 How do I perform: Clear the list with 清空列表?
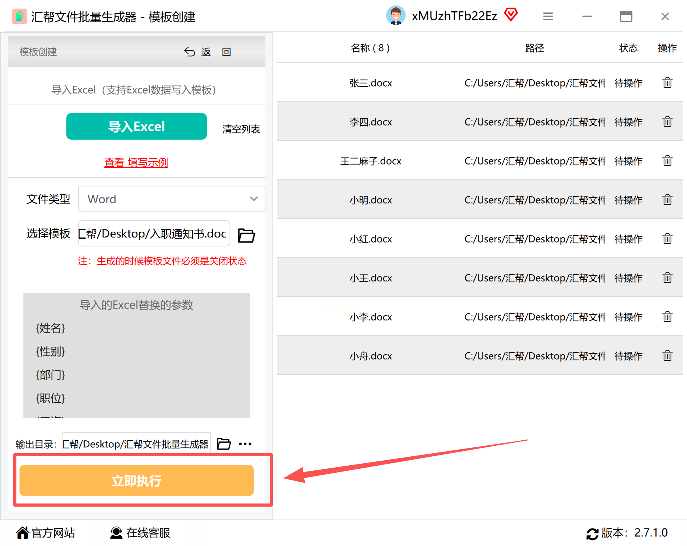[x=241, y=129]
